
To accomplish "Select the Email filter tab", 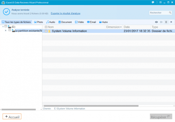I will click(91, 22).
